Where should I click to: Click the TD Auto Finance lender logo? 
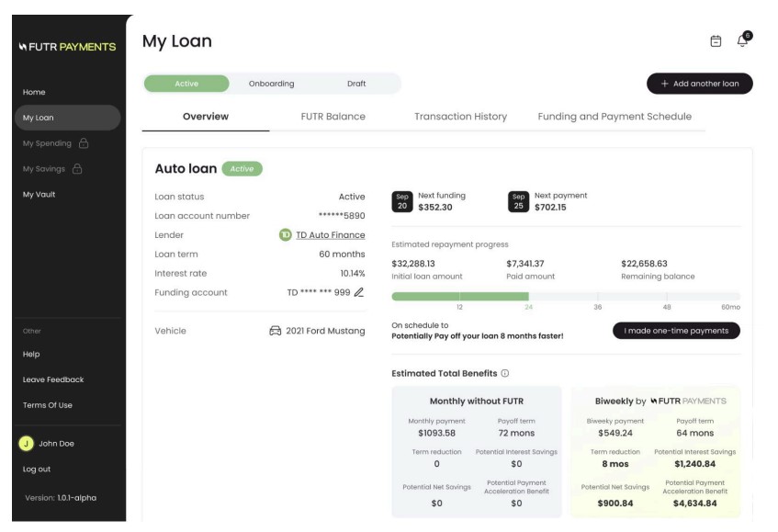tap(286, 235)
